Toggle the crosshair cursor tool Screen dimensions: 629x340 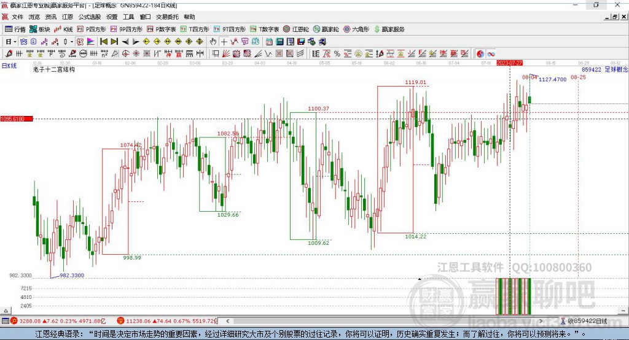[x=224, y=42]
